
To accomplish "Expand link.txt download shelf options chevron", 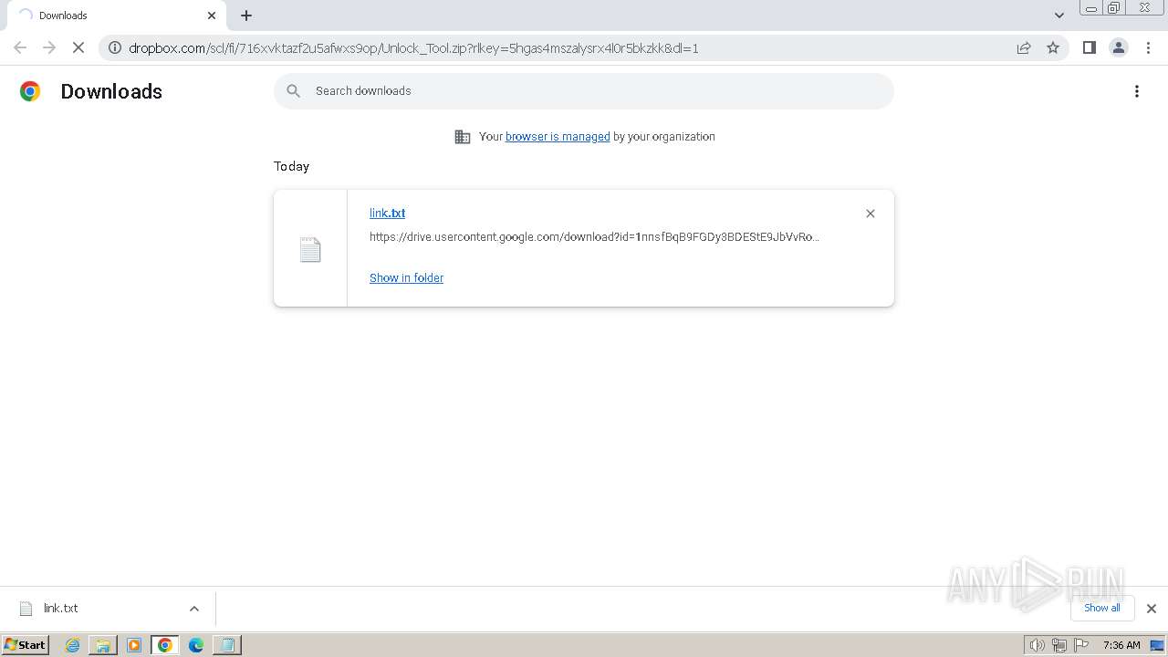I will tap(194, 609).
